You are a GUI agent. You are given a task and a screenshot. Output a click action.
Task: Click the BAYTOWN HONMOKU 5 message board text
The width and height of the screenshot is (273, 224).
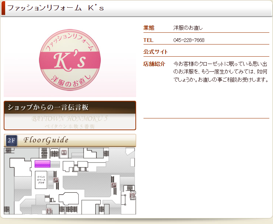70,120
